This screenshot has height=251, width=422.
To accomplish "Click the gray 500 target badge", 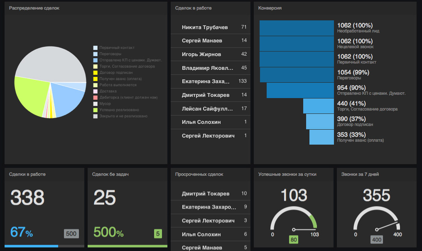I will click(71, 234).
